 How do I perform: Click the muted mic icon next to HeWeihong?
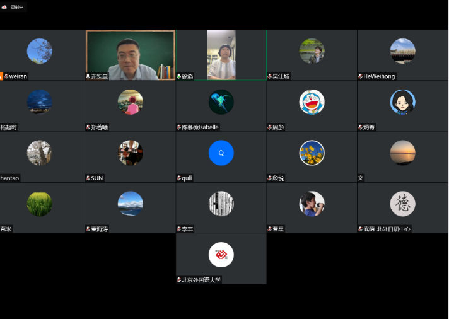tap(361, 76)
